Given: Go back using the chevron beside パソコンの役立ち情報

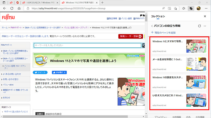Looking at the screenshot, I should click(x=152, y=26).
